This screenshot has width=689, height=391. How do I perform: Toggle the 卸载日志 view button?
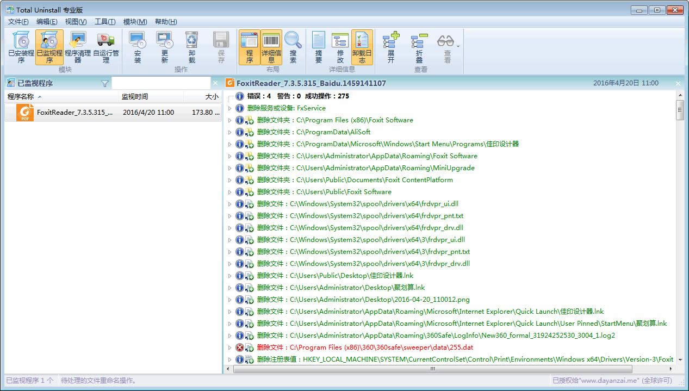pyautogui.click(x=362, y=47)
